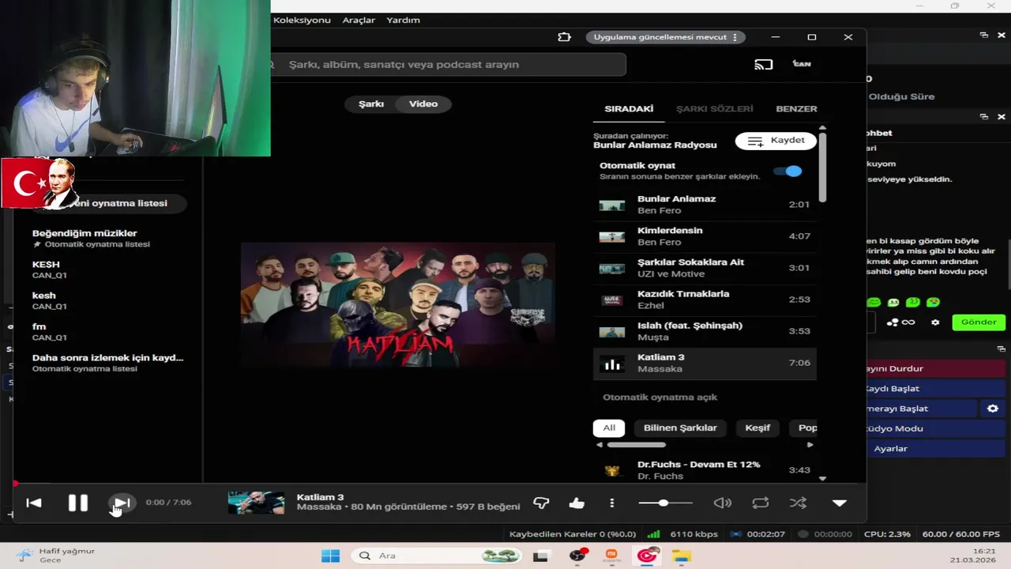The image size is (1011, 569).
Task: Select the Bilinen Şarkılar filter chip
Action: pos(680,428)
